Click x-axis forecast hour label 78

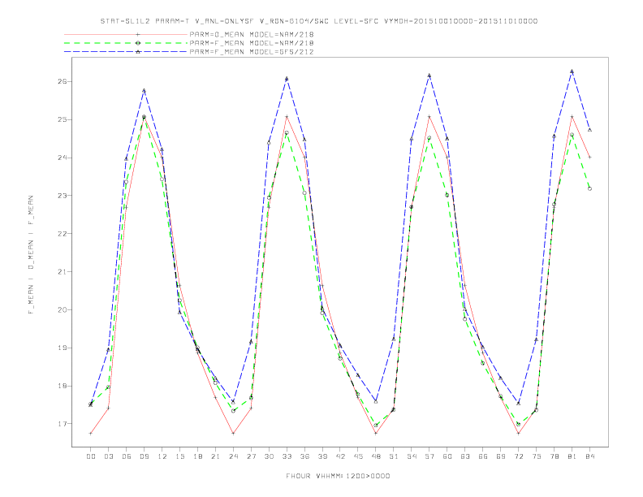click(554, 456)
